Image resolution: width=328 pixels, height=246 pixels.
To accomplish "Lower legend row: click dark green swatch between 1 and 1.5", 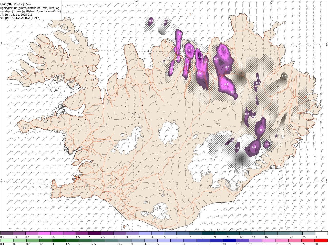I will pyautogui.click(x=59, y=240).
